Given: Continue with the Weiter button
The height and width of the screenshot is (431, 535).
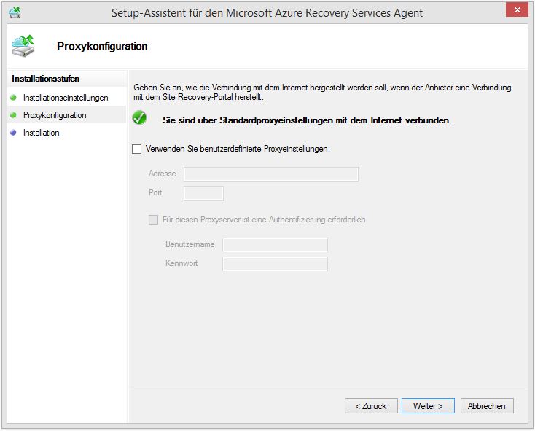Looking at the screenshot, I should coord(428,405).
